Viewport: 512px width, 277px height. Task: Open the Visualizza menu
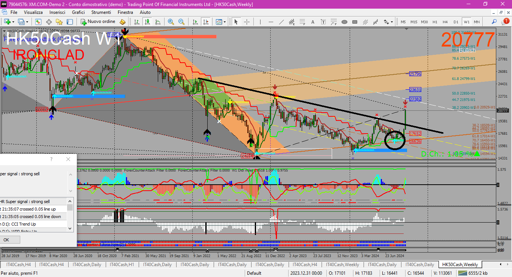coord(33,12)
